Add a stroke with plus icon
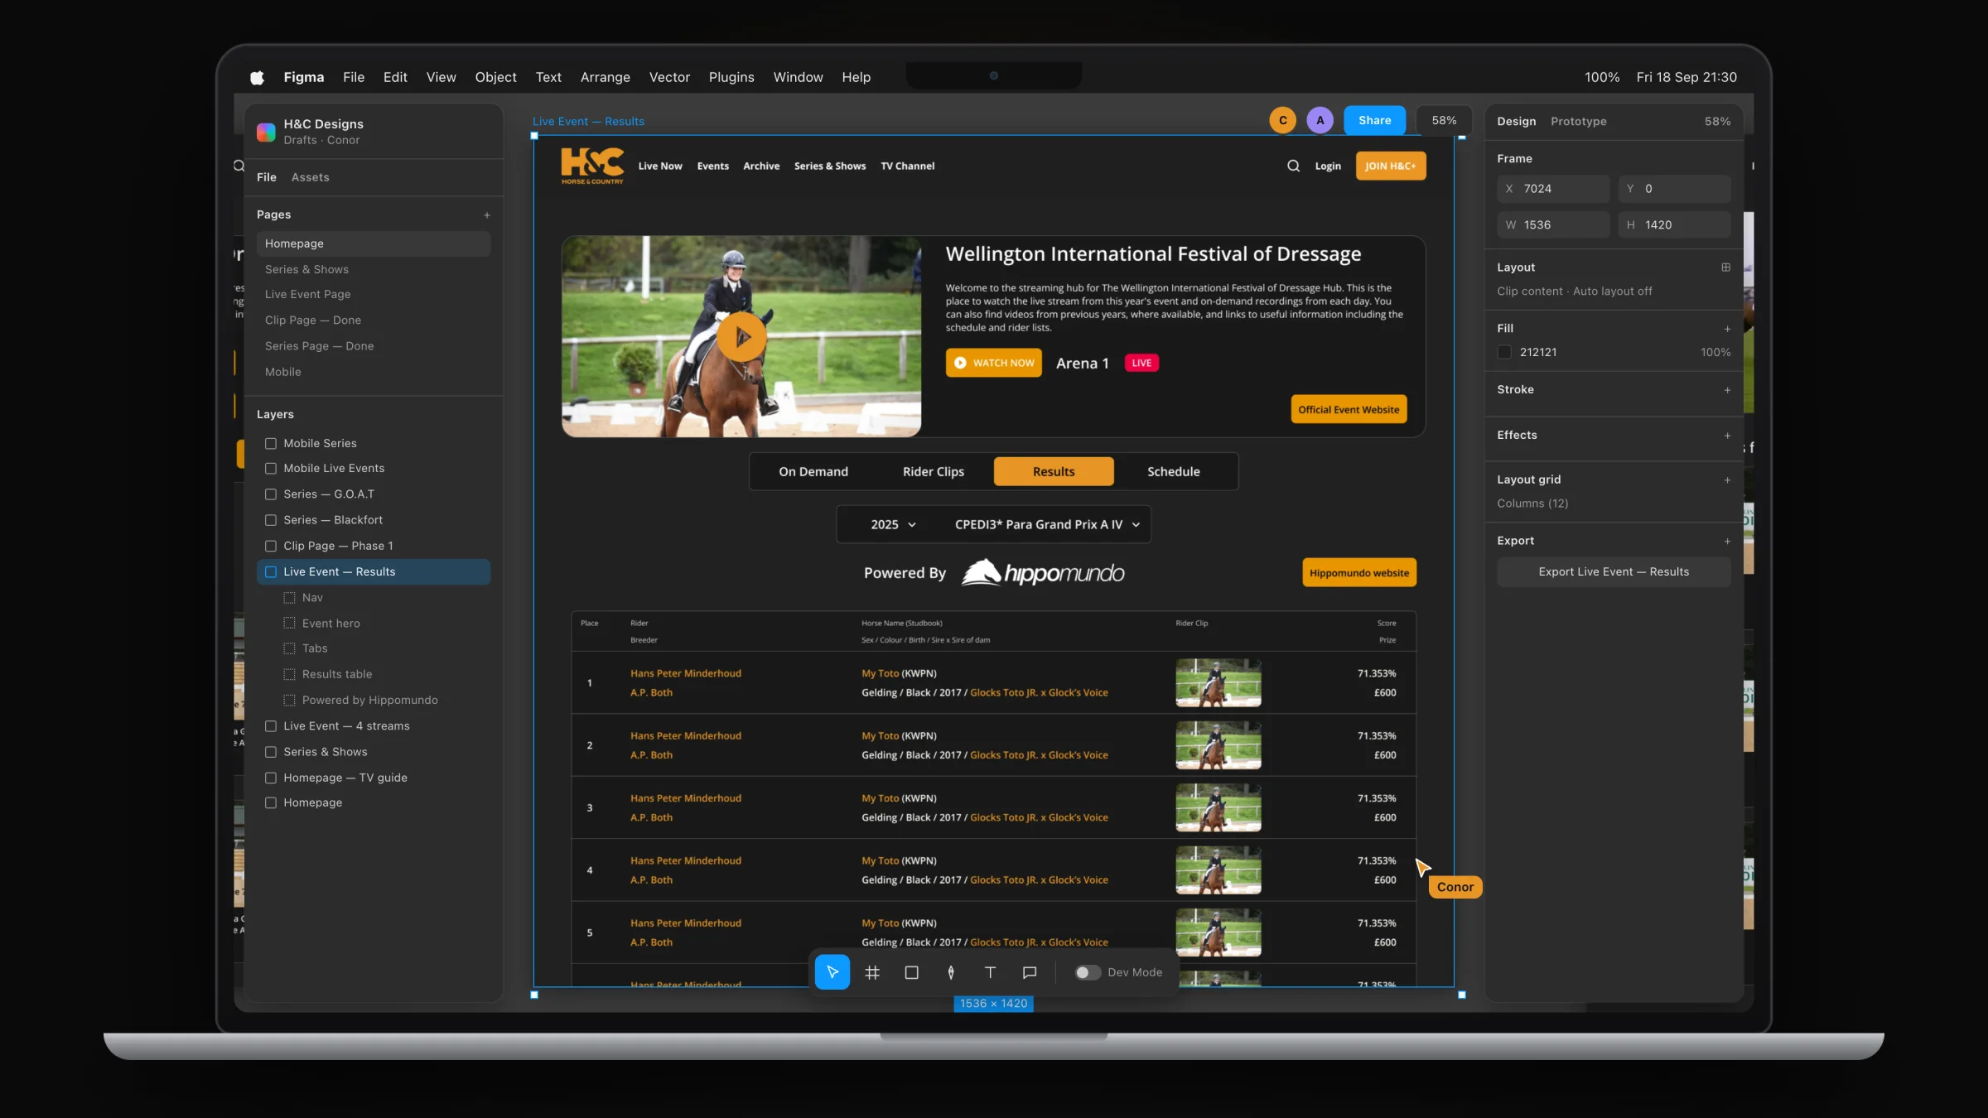 coord(1727,390)
